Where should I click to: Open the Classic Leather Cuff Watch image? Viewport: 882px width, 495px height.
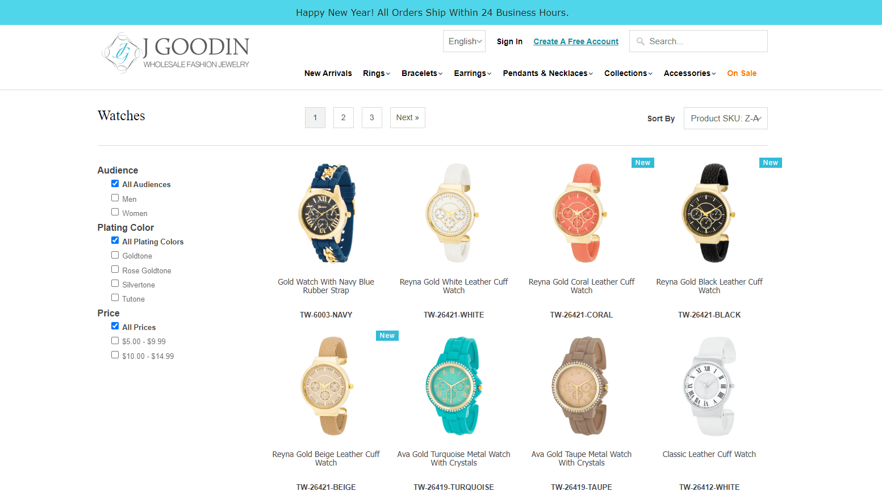point(709,386)
